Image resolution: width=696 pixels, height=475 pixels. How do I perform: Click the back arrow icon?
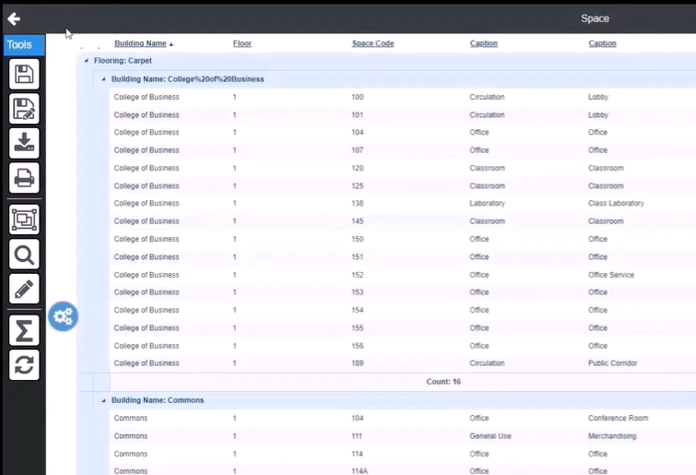[14, 18]
